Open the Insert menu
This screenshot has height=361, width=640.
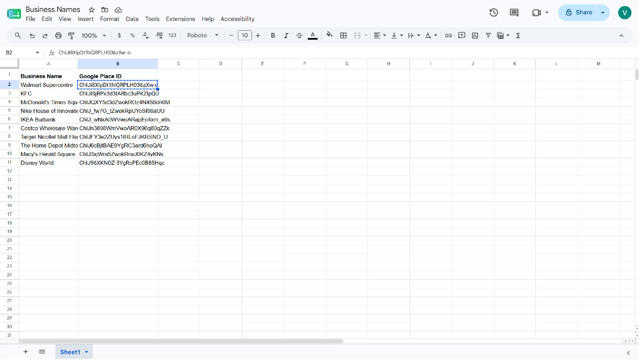tap(85, 19)
